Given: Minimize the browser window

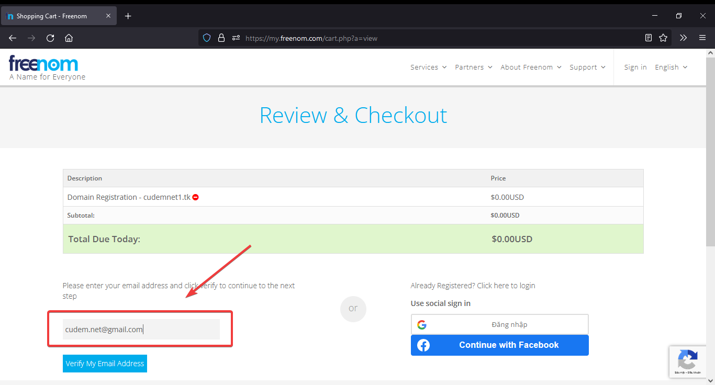Looking at the screenshot, I should [x=654, y=16].
